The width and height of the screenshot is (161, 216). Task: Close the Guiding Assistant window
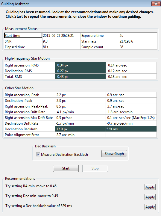click(x=156, y=4)
